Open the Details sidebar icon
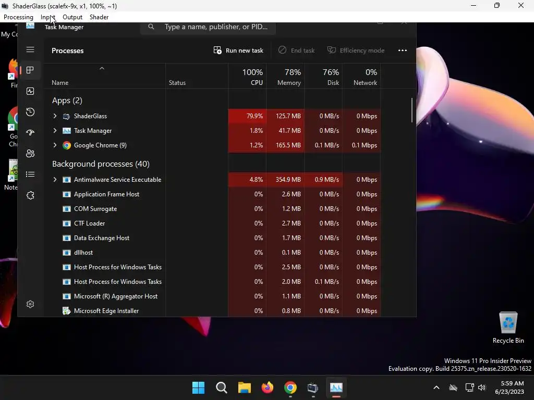Image resolution: width=534 pixels, height=400 pixels. [30, 174]
